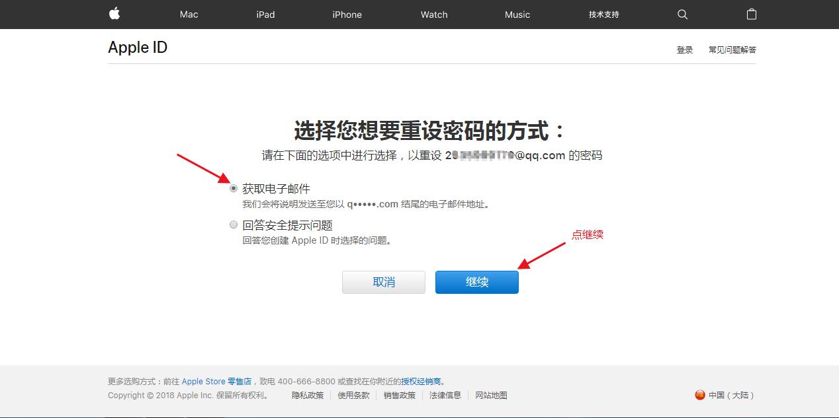Screen dimensions: 839x418
Task: Click the 400-666-8800 phone number text
Action: coord(306,381)
